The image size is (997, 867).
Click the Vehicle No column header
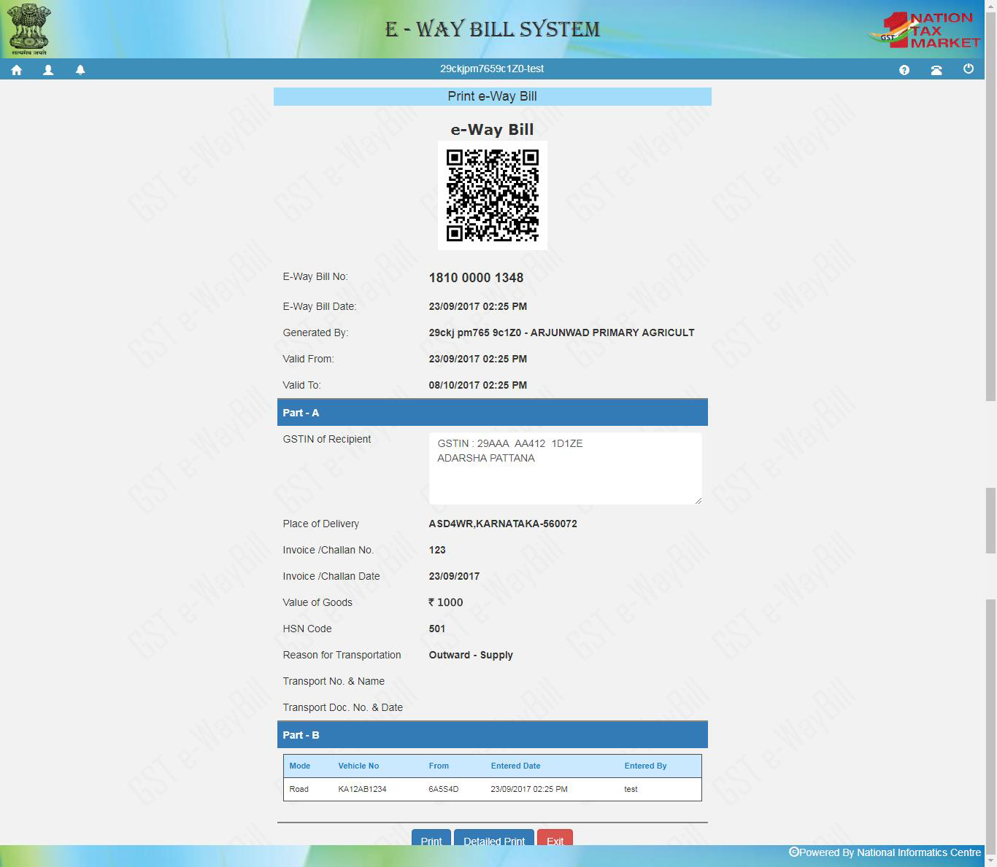358,766
